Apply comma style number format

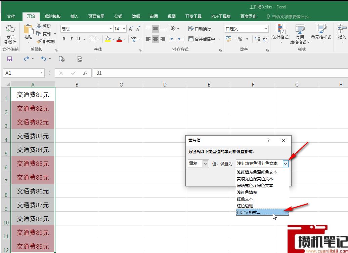point(247,39)
